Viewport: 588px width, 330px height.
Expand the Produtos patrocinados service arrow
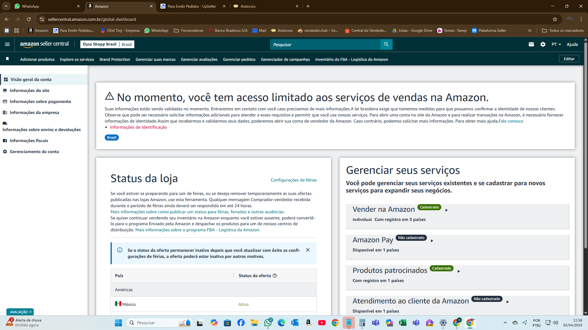click(458, 271)
